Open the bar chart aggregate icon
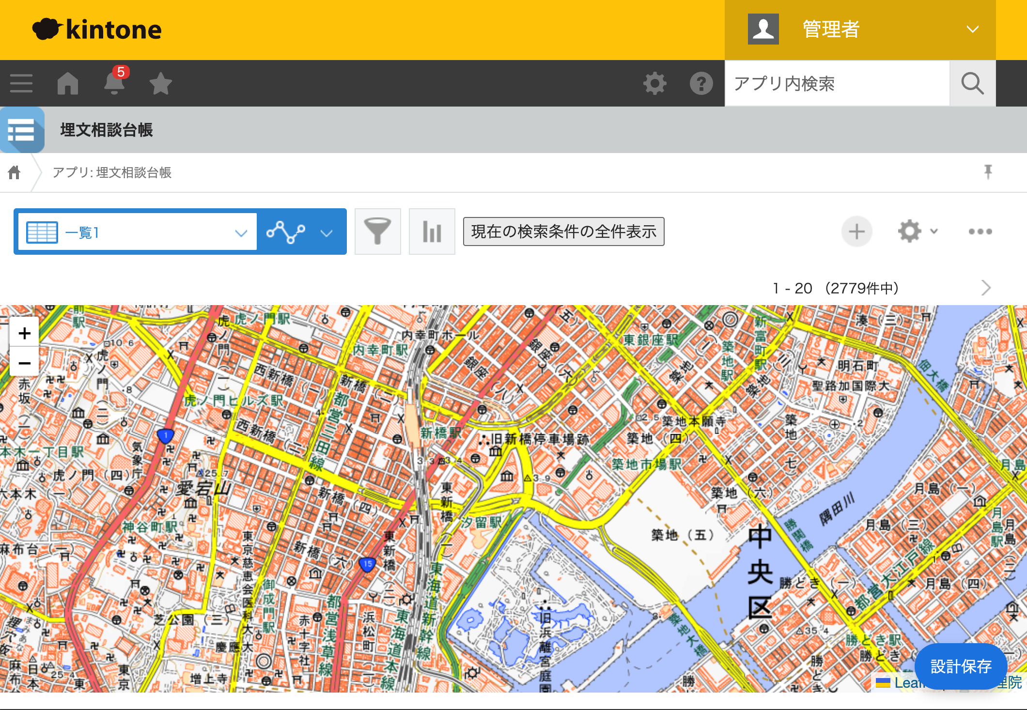This screenshot has height=710, width=1027. point(432,232)
